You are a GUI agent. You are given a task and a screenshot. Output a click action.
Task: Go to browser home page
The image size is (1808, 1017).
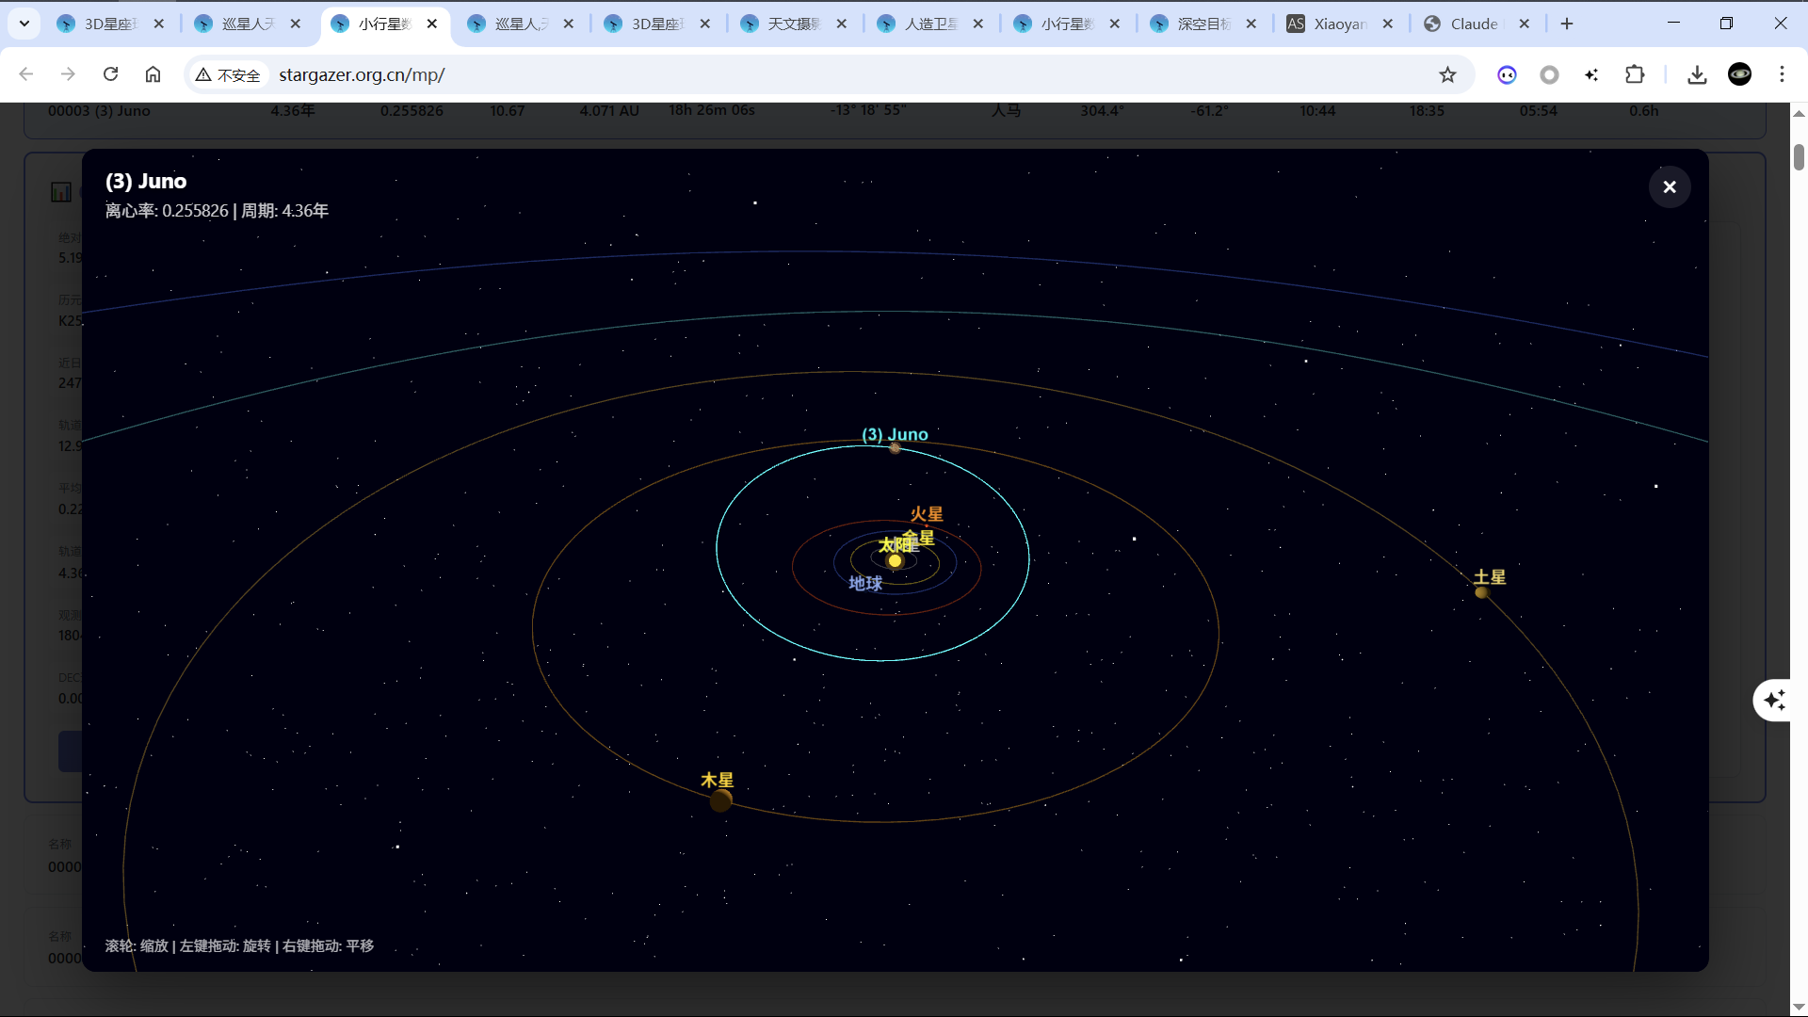click(x=153, y=74)
